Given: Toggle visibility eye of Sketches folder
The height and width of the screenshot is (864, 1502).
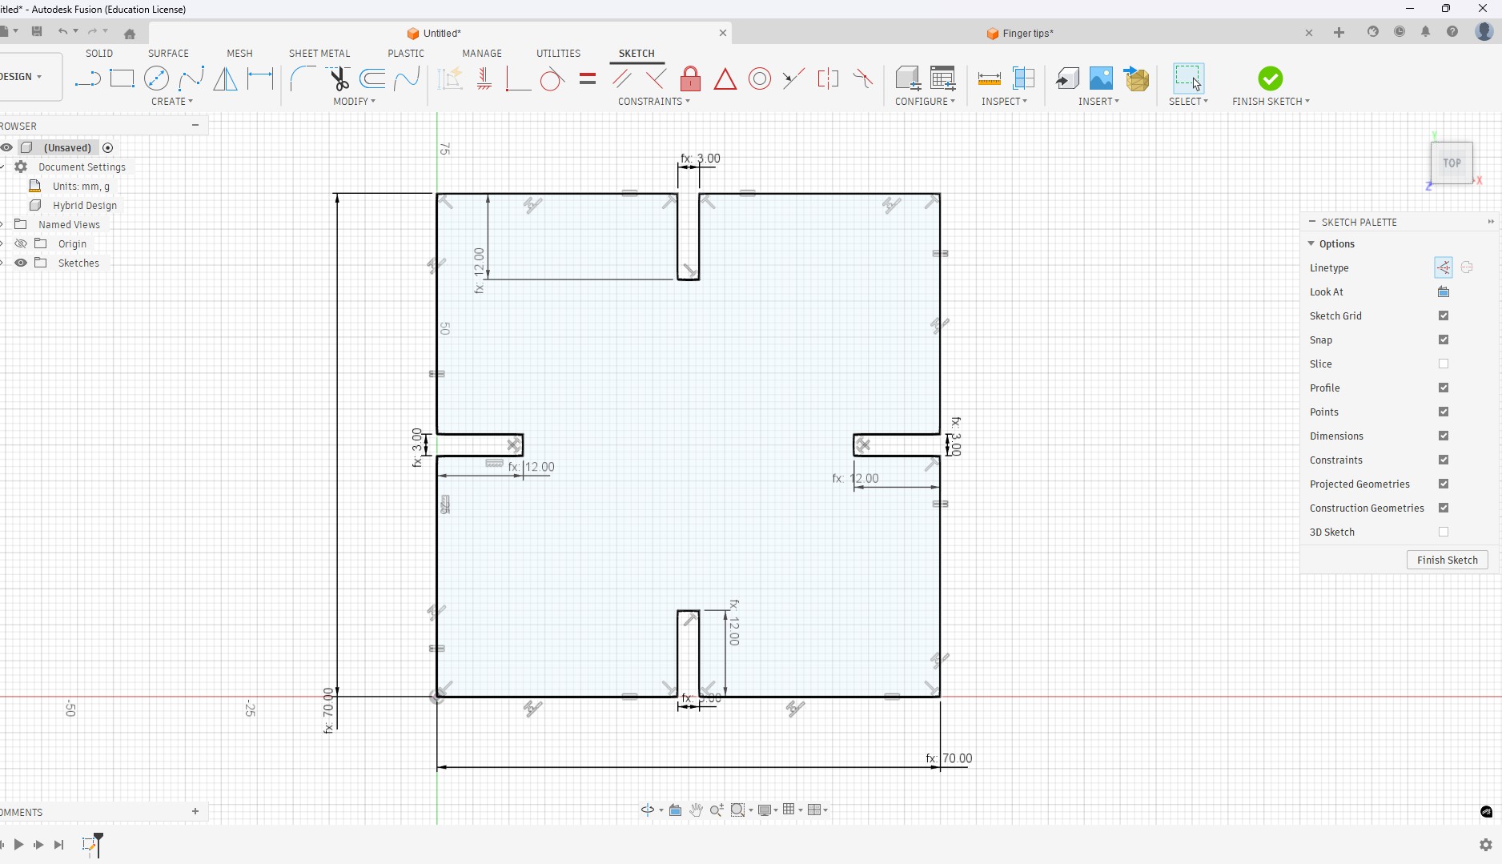Looking at the screenshot, I should pyautogui.click(x=21, y=263).
